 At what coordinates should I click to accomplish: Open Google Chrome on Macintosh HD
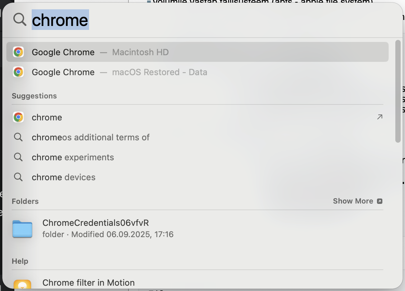tap(197, 52)
